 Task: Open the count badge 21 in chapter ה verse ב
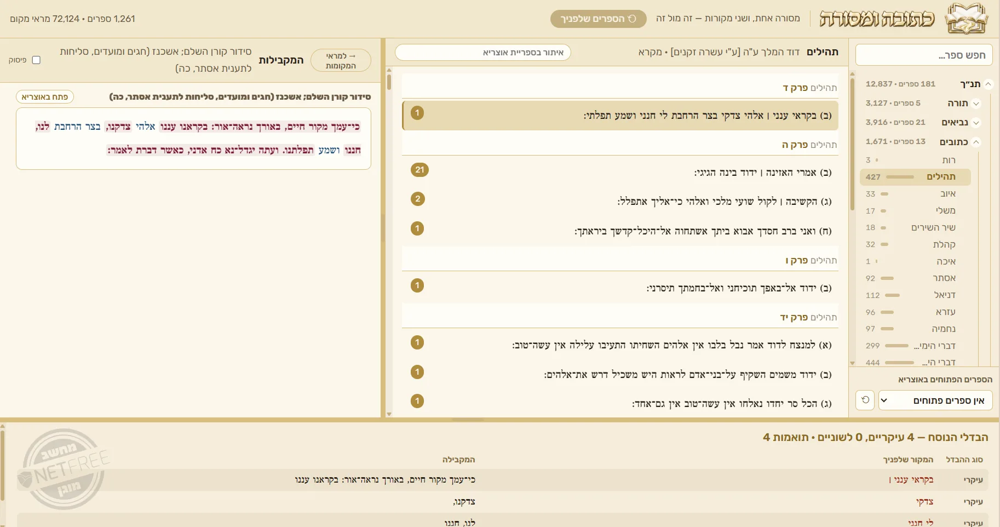(419, 170)
